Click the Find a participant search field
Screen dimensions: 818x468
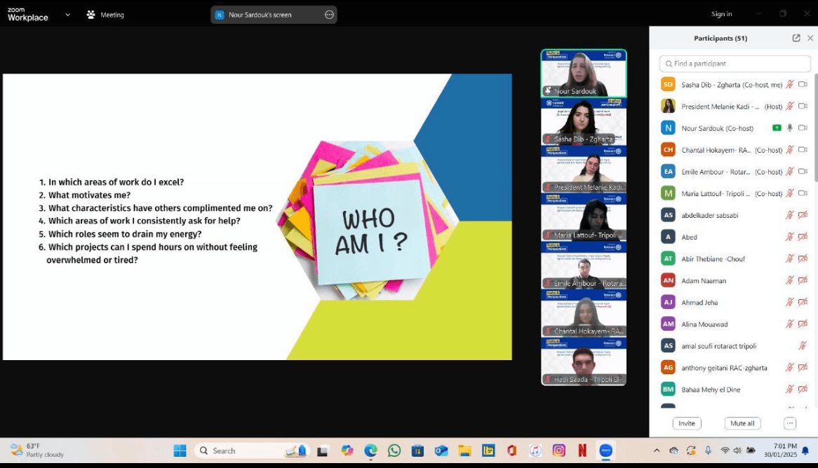click(x=735, y=64)
